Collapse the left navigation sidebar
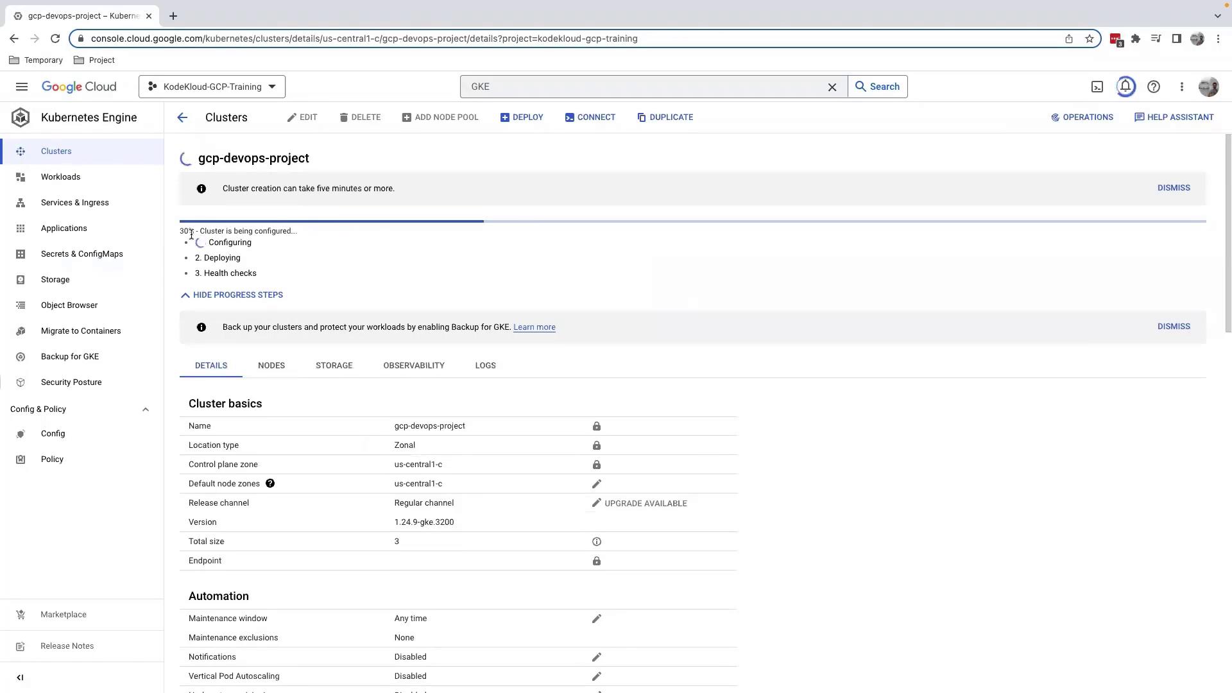The height and width of the screenshot is (693, 1232). (20, 678)
